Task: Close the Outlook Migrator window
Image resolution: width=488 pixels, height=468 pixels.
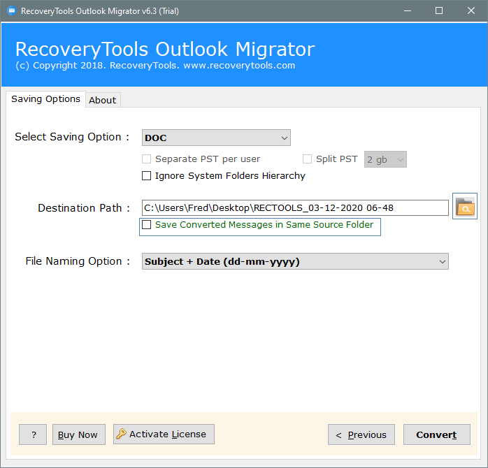Action: pyautogui.click(x=471, y=11)
